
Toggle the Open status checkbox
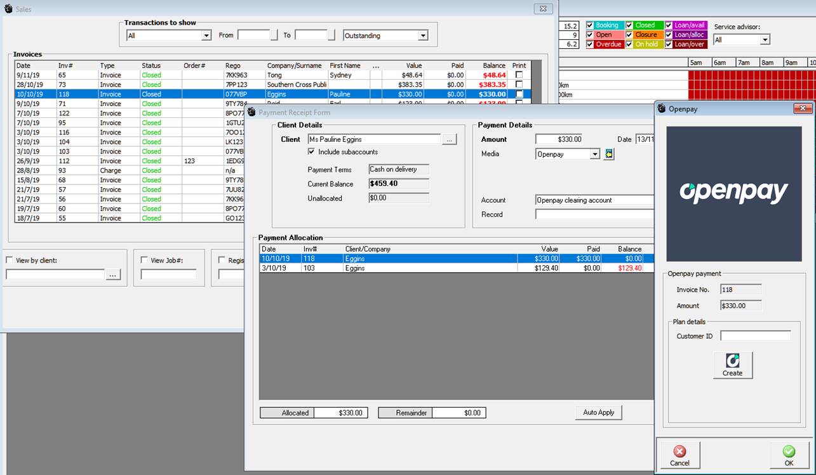(590, 35)
